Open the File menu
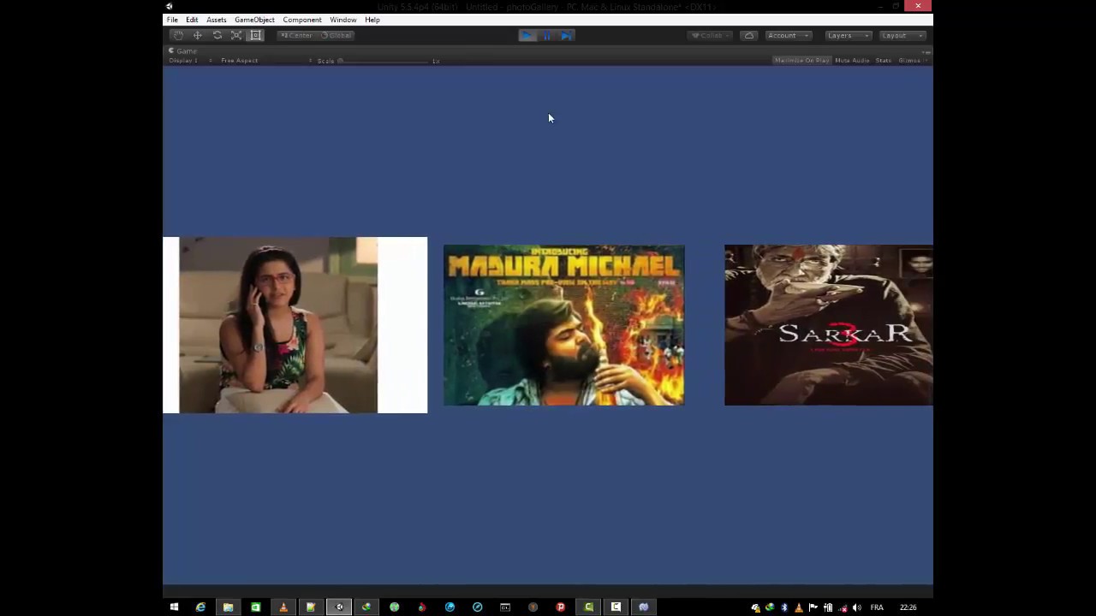Viewport: 1096px width, 616px height. (x=172, y=20)
